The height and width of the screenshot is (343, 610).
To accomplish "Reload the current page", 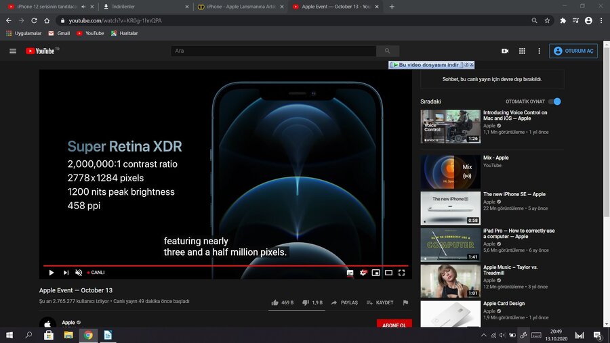I will click(x=35, y=20).
